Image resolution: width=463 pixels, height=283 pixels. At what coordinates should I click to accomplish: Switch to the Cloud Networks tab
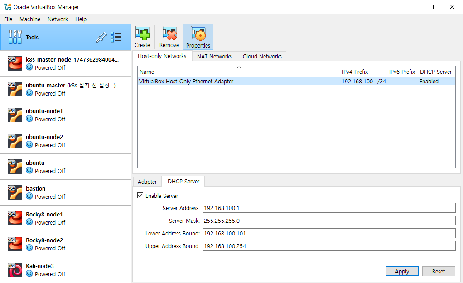(x=262, y=56)
